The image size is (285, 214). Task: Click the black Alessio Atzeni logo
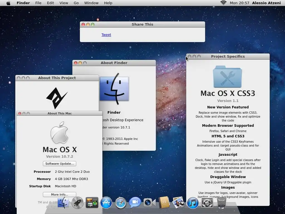57,98
